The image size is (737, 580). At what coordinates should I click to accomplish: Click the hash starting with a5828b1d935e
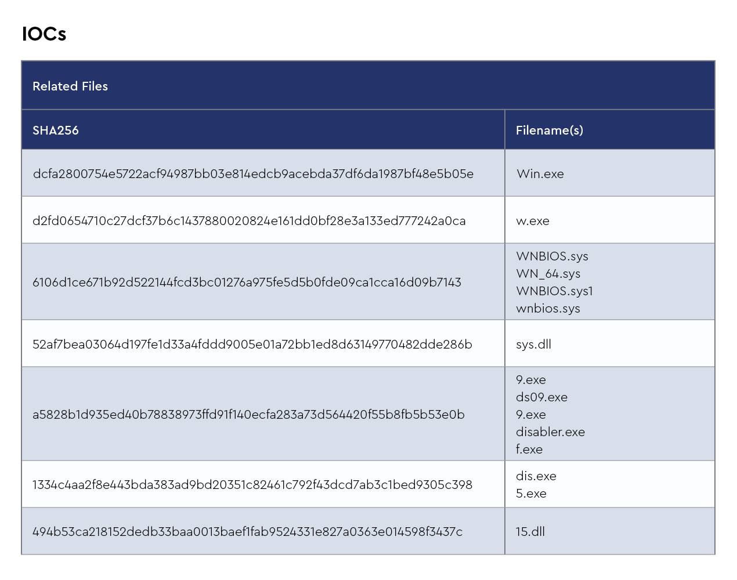[x=248, y=415]
